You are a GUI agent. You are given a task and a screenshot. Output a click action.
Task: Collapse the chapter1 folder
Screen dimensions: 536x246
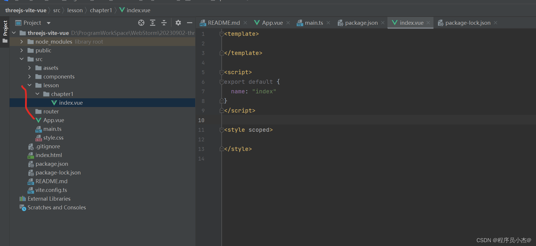pos(37,94)
